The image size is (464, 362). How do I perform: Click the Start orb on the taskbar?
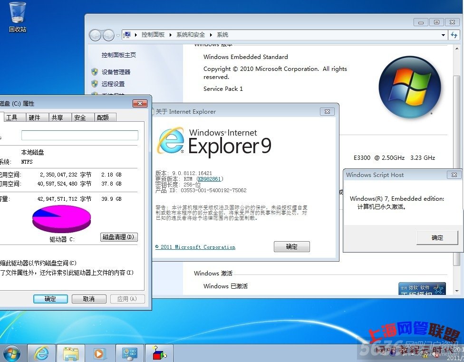12,354
